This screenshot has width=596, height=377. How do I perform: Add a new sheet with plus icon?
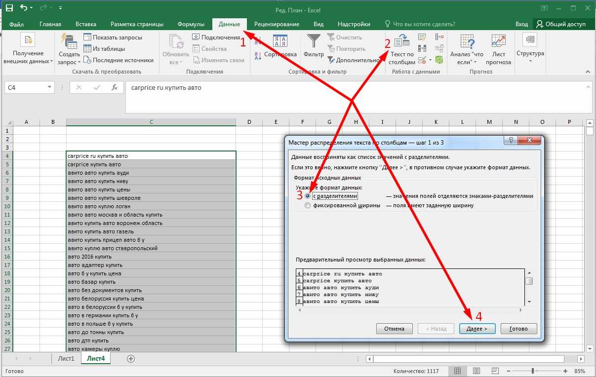pos(131,359)
